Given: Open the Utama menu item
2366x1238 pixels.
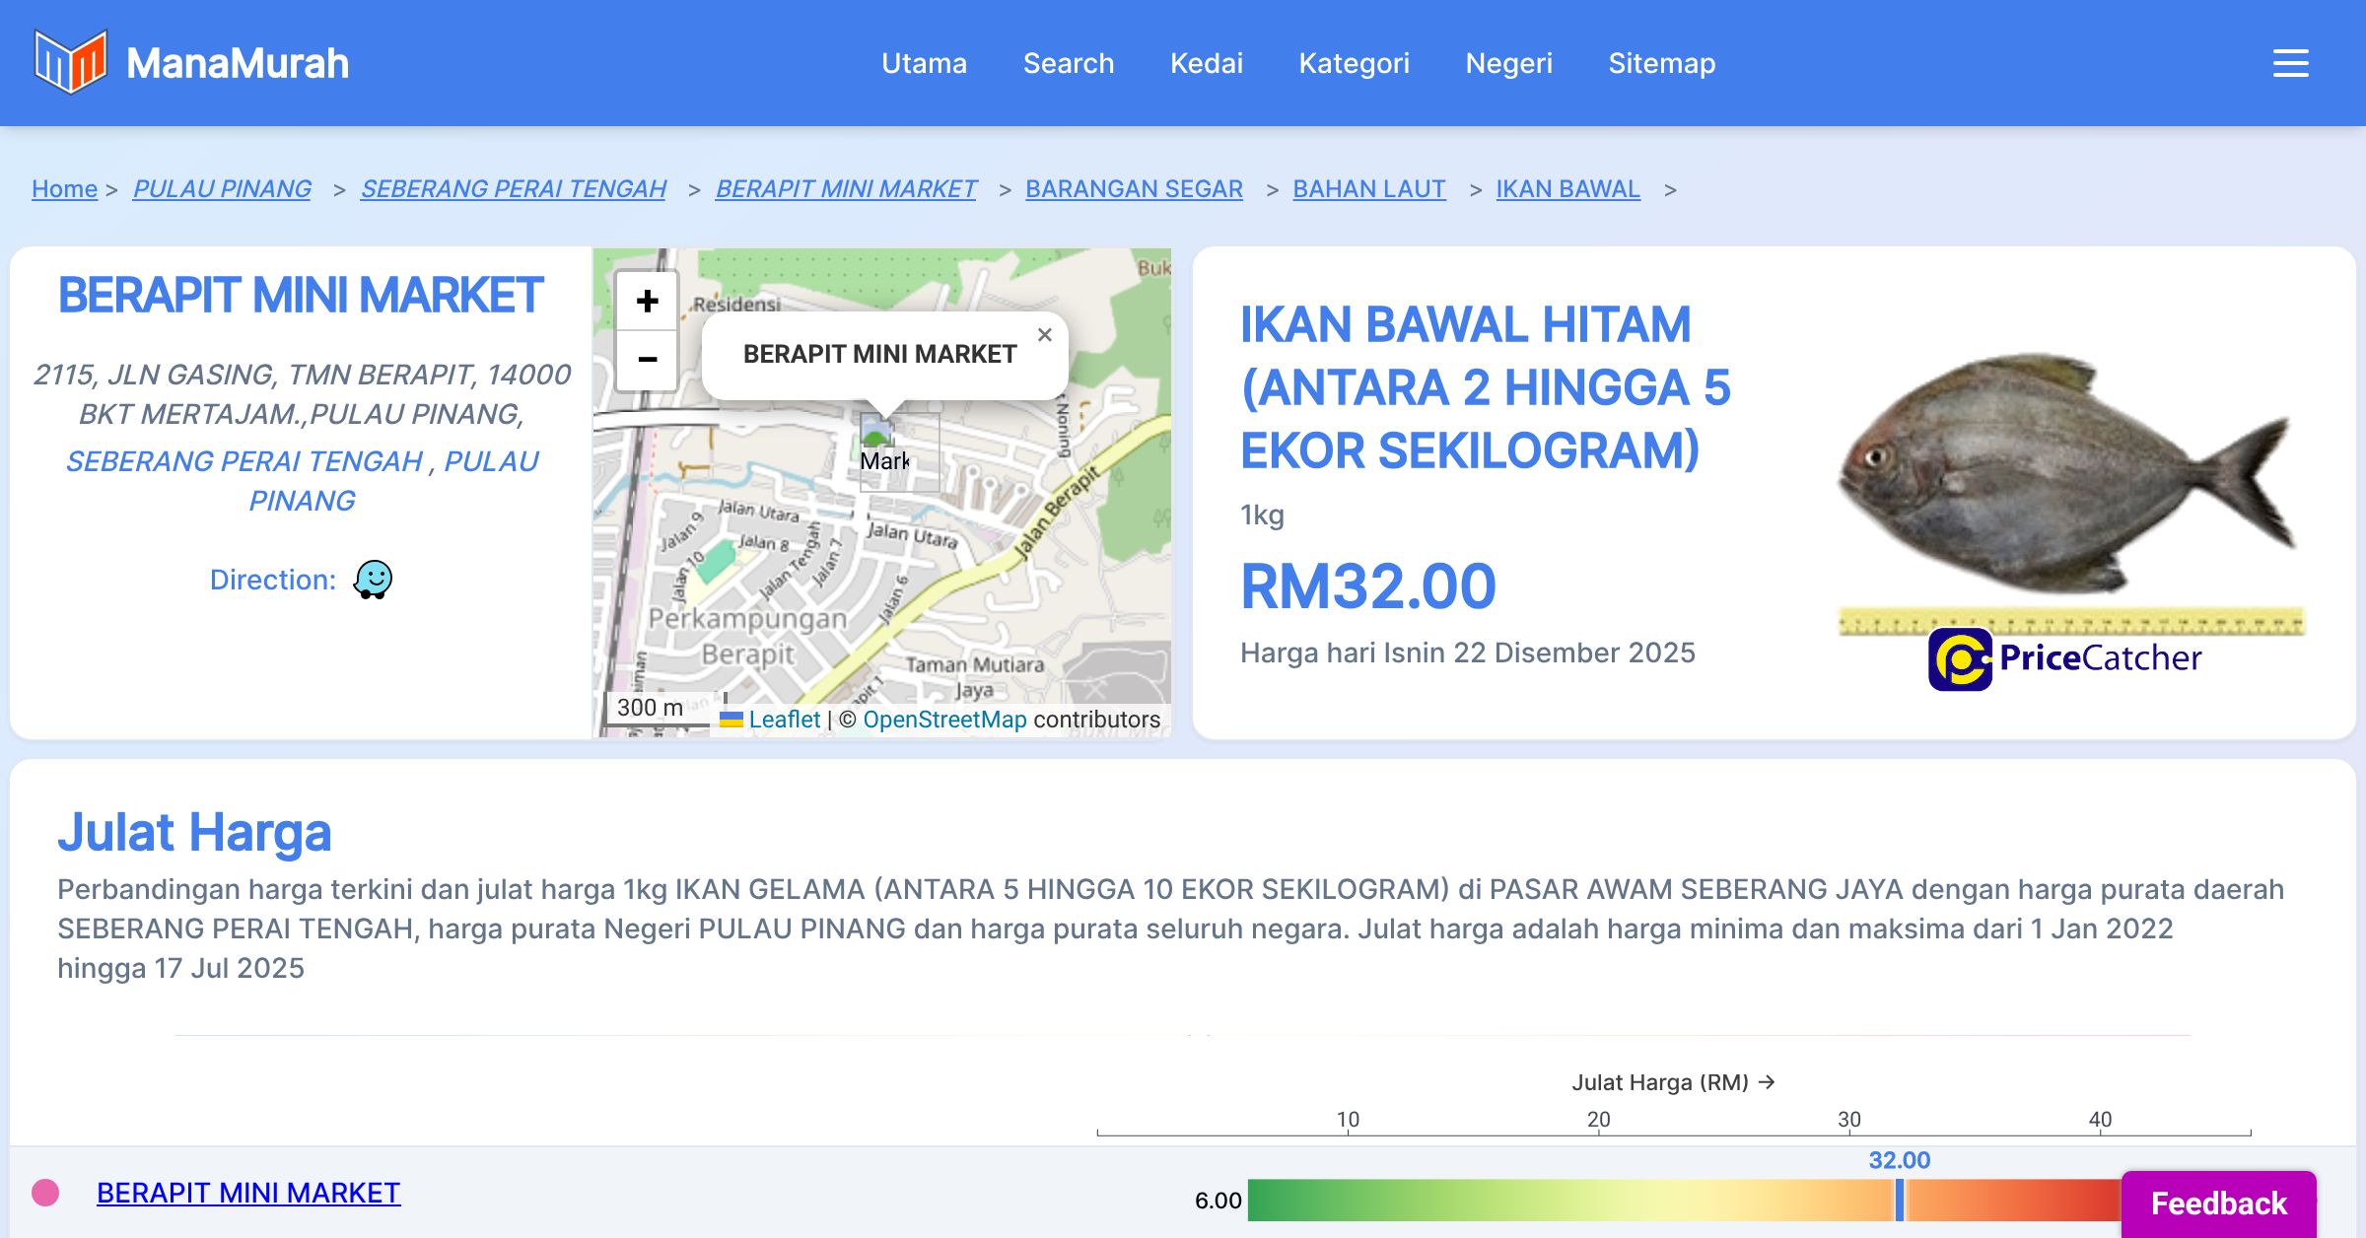Looking at the screenshot, I should point(924,63).
